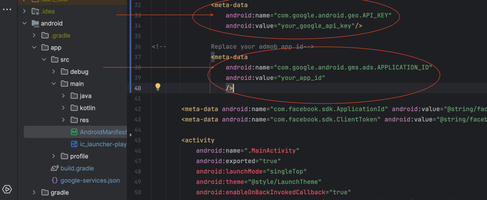This screenshot has width=487, height=200.
Task: Click "com.facebook.sdk.ClientToken" in the editor
Action: point(326,119)
